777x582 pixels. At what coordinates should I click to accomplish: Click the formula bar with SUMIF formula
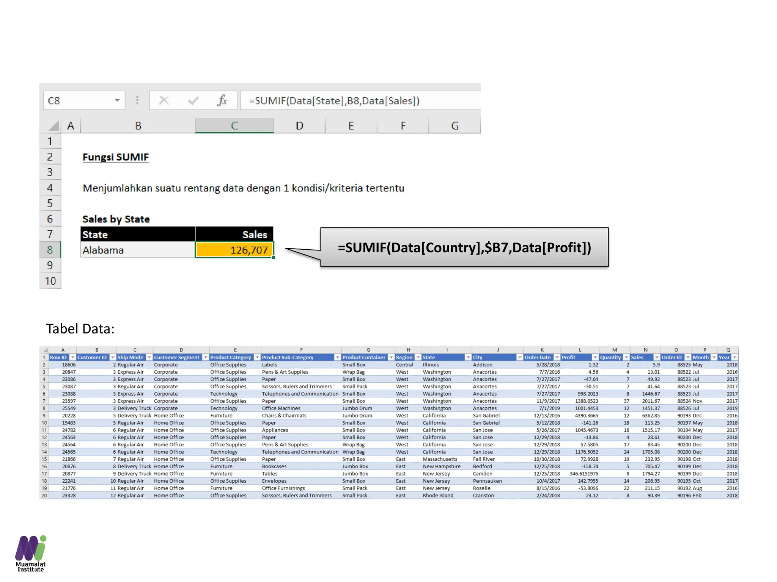click(x=360, y=100)
